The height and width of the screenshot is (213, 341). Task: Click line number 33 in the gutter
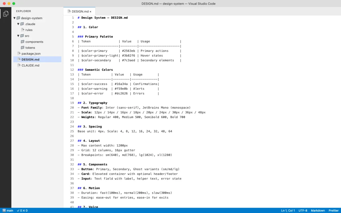pyautogui.click(x=72, y=169)
